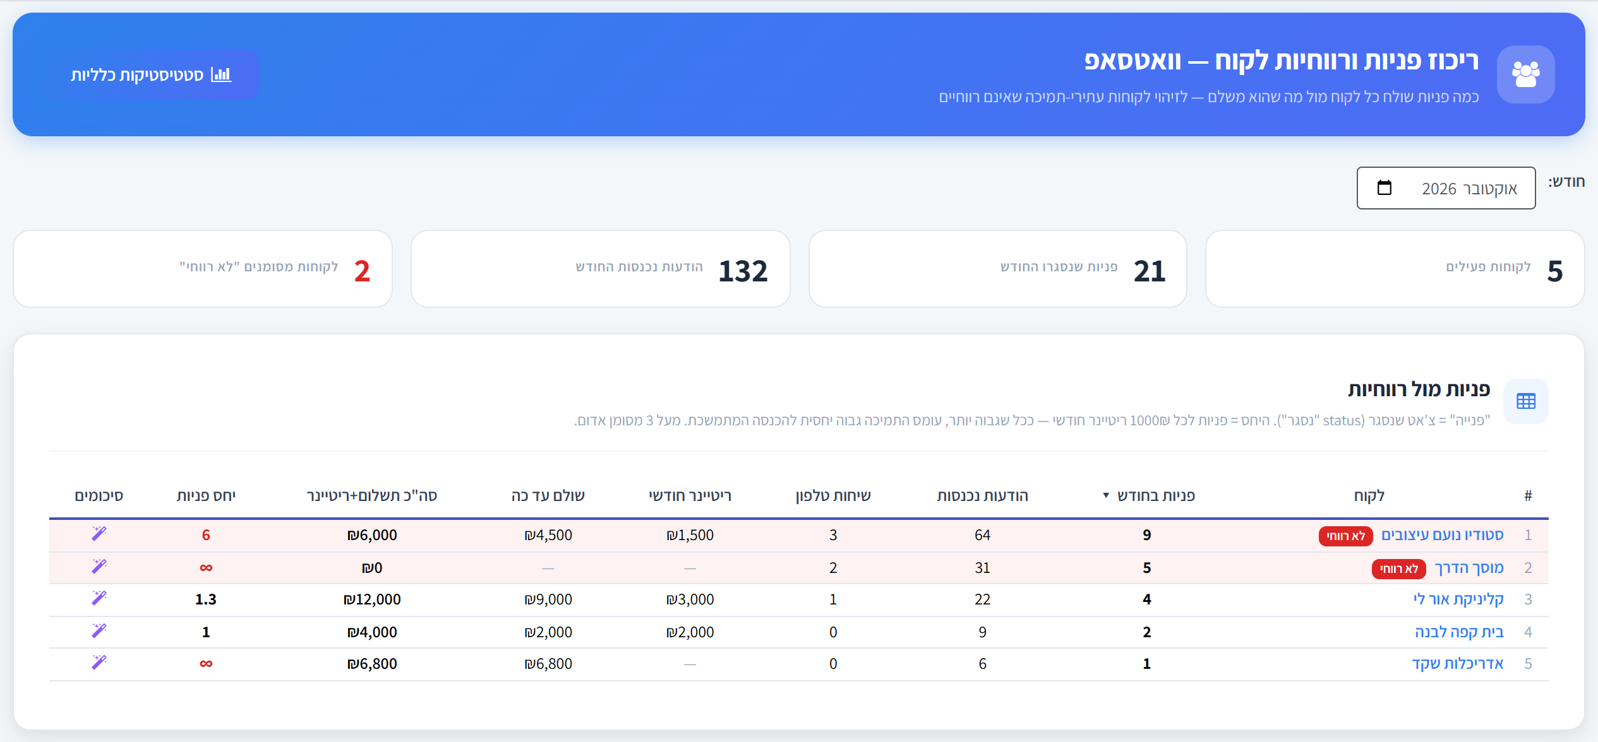This screenshot has height=742, width=1598.
Task: Click the magic wand icon for אדריכלות שקד
Action: coord(99,662)
